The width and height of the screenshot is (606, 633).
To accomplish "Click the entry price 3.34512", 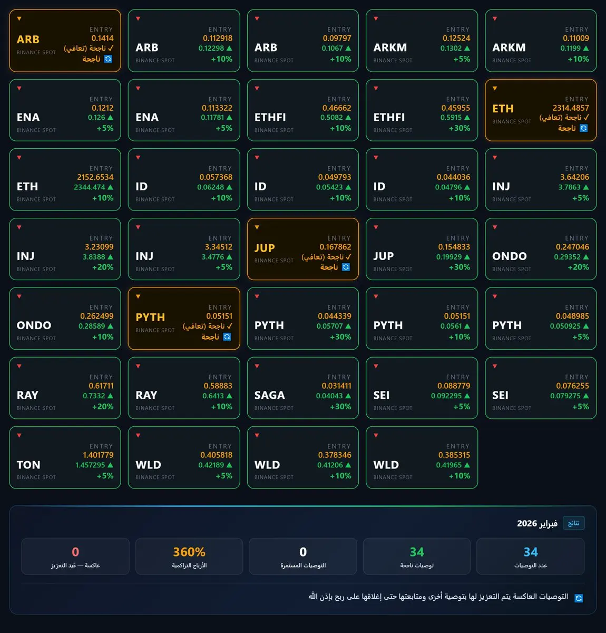I will tap(219, 246).
